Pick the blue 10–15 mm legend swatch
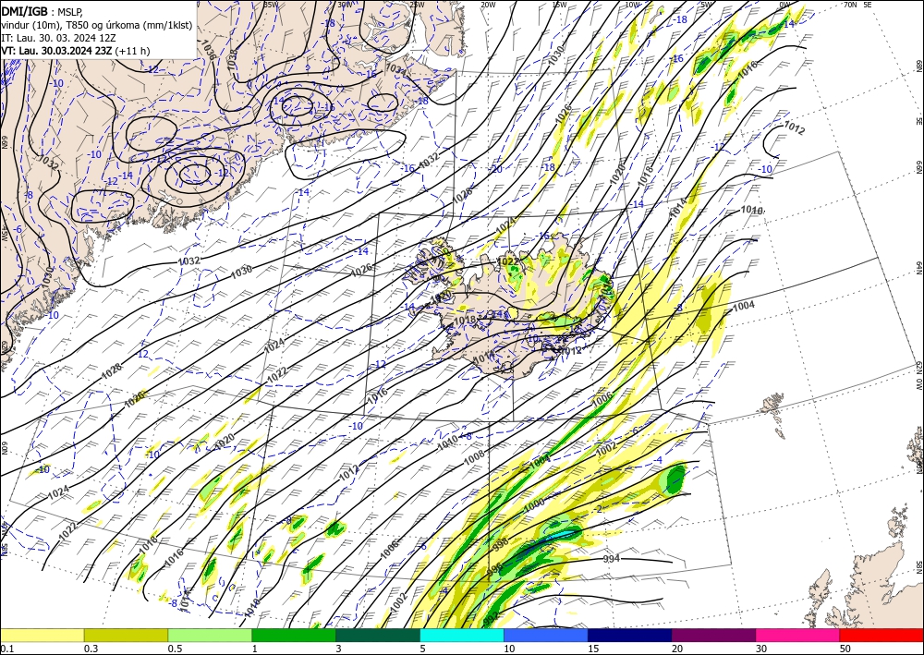Image resolution: width=924 pixels, height=655 pixels. (x=546, y=635)
